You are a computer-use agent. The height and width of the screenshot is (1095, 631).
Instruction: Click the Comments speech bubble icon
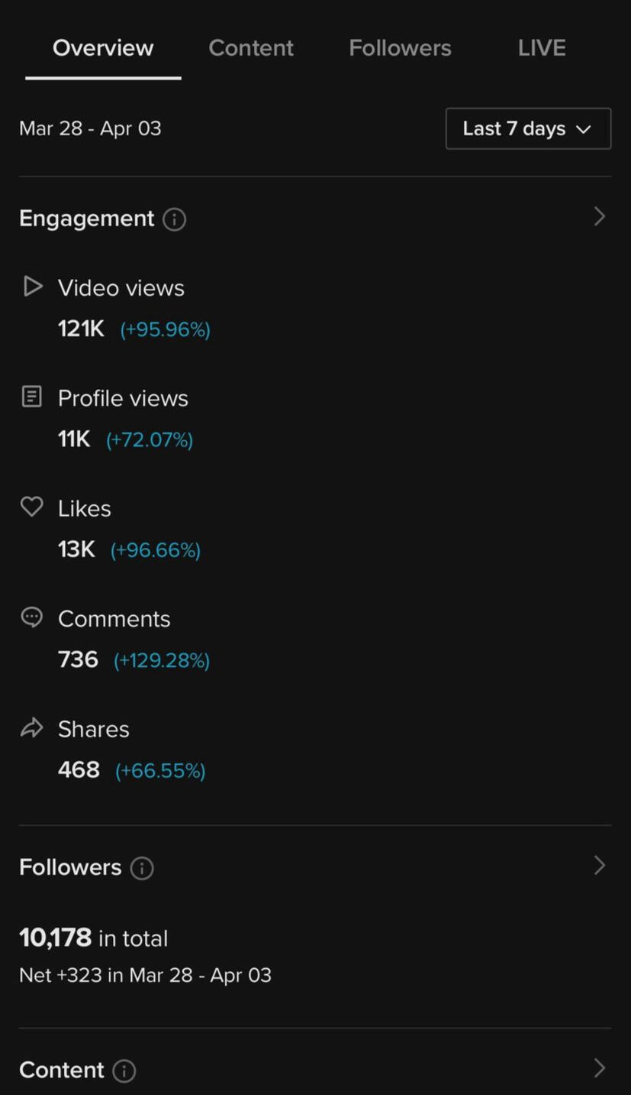[31, 617]
